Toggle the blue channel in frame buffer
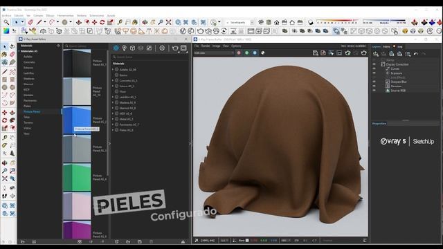Image resolution: width=443 pixels, height=249 pixels. [255, 53]
